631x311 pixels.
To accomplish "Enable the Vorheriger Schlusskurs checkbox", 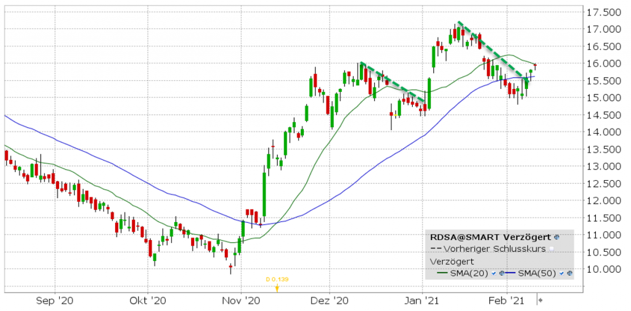I will (x=552, y=249).
